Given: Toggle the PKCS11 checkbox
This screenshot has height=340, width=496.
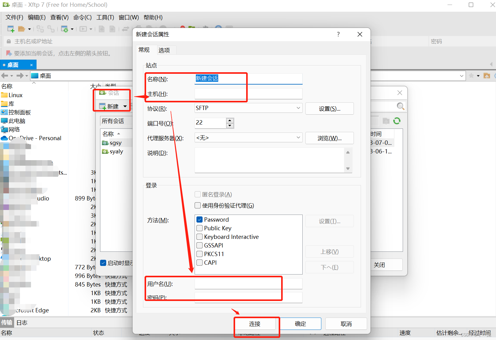Looking at the screenshot, I should click(x=200, y=254).
